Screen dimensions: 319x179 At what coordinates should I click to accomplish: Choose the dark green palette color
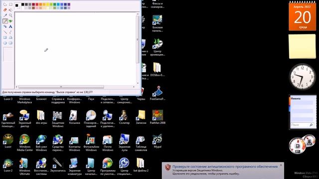click(55, 4)
